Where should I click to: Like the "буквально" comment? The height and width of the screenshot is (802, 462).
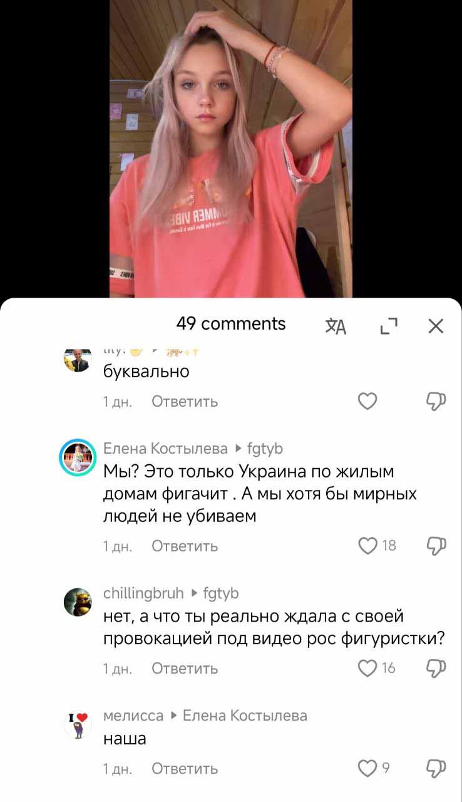(x=367, y=402)
